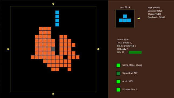Click the Window Size: 1 label
Viewport: 174px width, 98px height.
129,89
